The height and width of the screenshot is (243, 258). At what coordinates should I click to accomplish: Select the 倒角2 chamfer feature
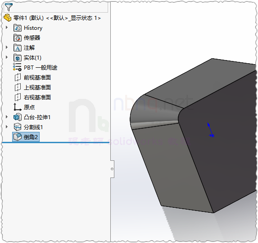(x=26, y=137)
